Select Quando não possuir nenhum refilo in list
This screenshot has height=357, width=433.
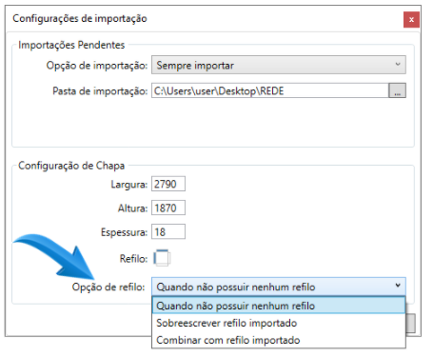point(279,306)
